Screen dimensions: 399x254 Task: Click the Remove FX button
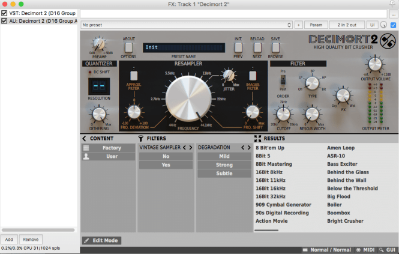[31, 240]
